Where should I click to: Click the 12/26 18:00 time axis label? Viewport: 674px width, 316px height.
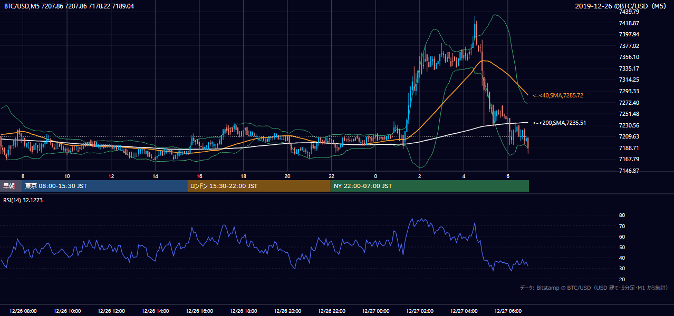[244, 311]
